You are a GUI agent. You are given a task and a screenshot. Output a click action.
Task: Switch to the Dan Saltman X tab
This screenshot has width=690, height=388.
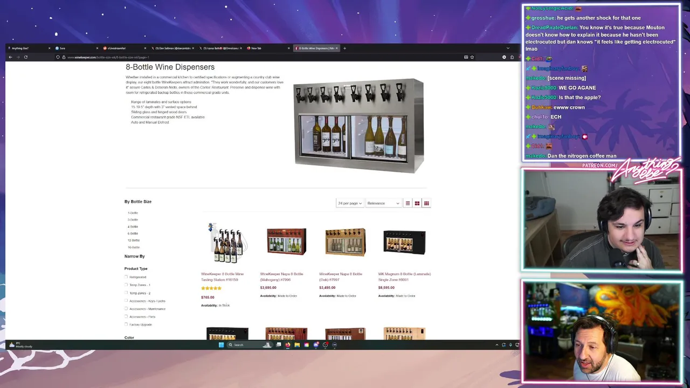point(172,48)
